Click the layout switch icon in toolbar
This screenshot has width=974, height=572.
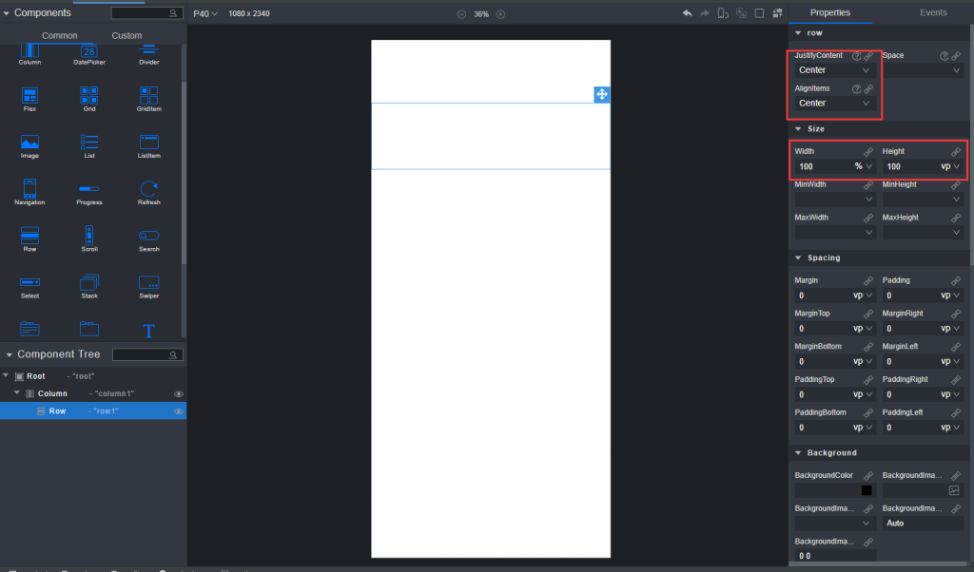coord(777,13)
